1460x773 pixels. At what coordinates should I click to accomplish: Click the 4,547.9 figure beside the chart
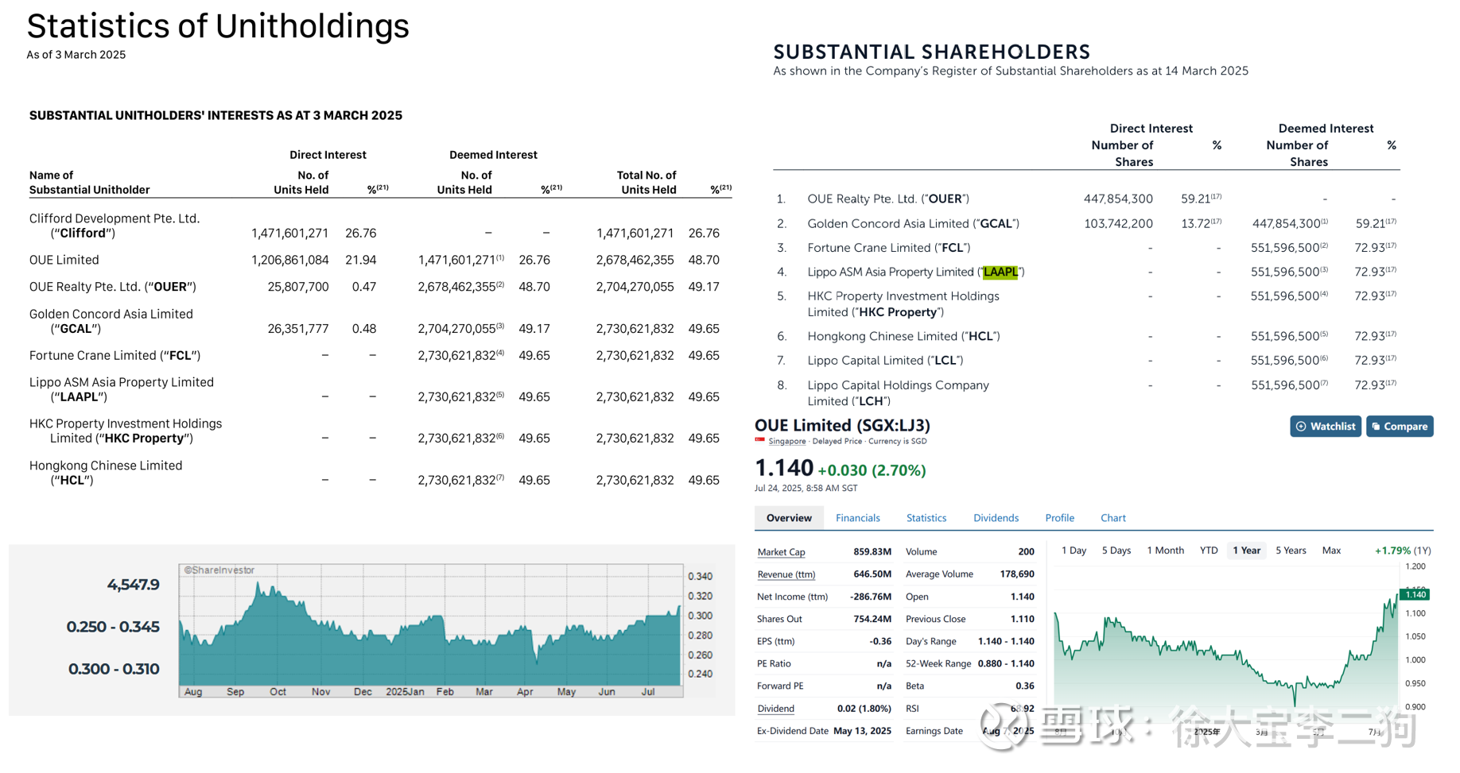point(133,585)
